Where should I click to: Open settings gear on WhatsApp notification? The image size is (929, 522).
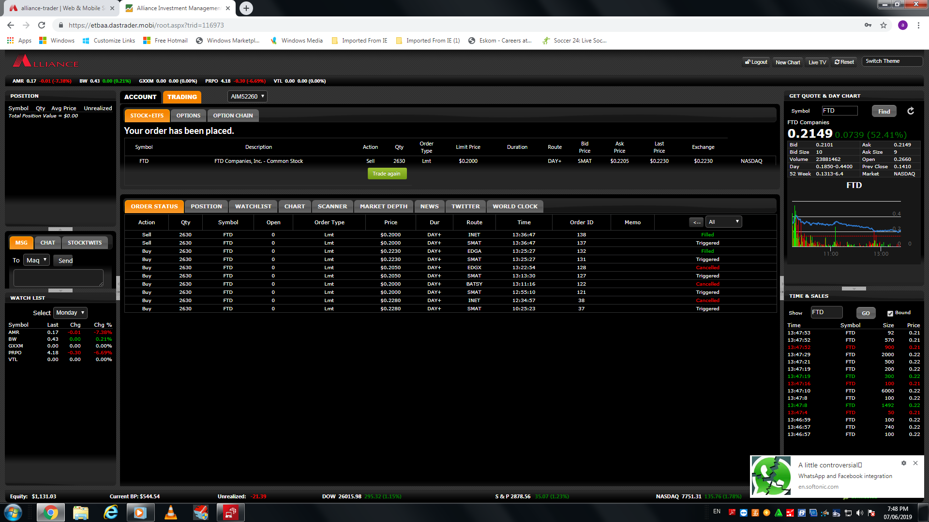coord(903,463)
